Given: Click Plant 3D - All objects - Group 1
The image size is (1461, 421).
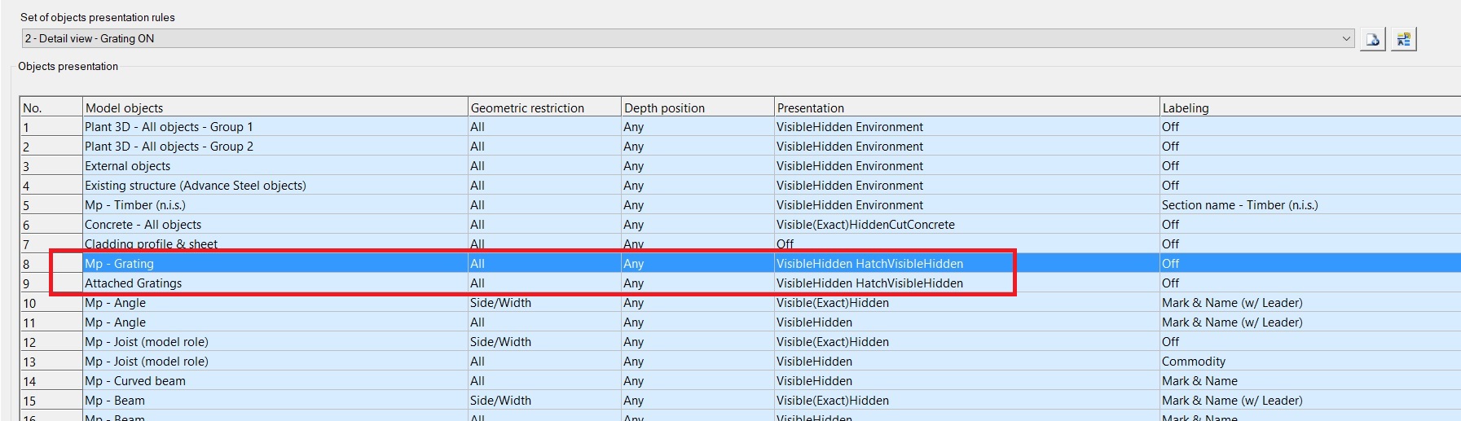Looking at the screenshot, I should [x=169, y=127].
